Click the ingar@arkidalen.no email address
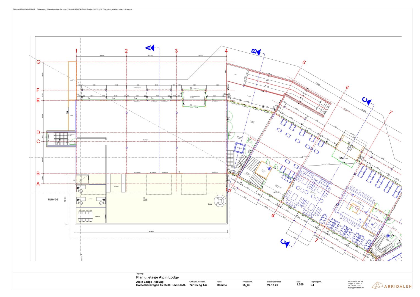Image resolution: width=420 pixels, height=297 pixels. tap(356, 288)
